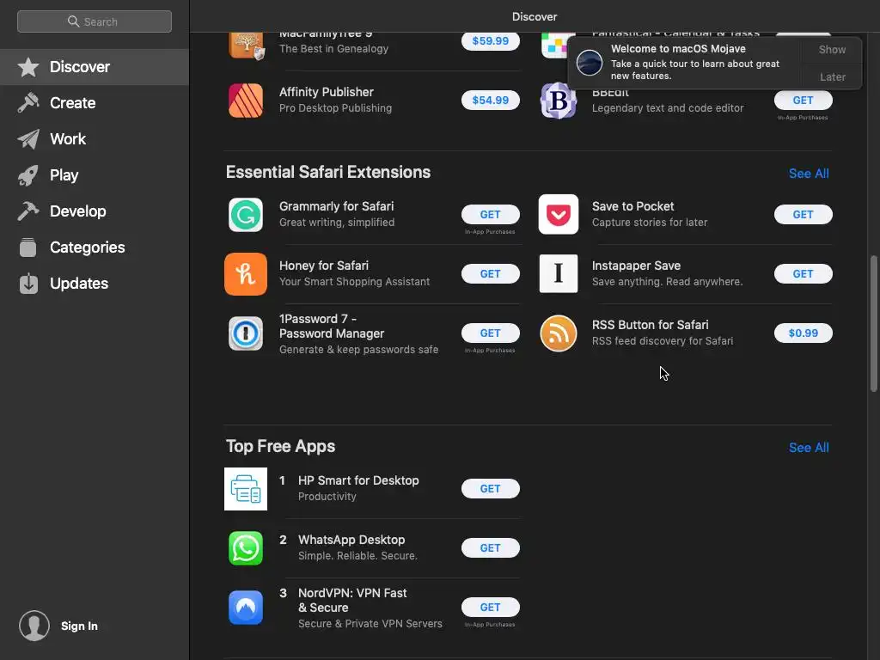Open the BBEdit app icon
The height and width of the screenshot is (660, 880).
(x=558, y=101)
